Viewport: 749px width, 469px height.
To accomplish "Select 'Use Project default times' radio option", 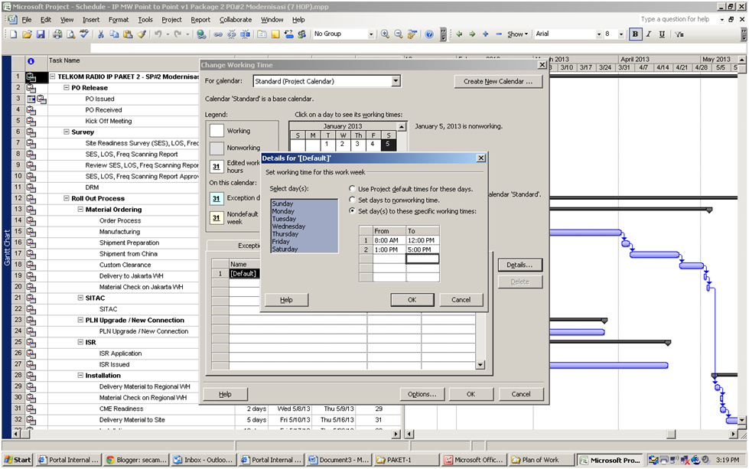I will (352, 189).
